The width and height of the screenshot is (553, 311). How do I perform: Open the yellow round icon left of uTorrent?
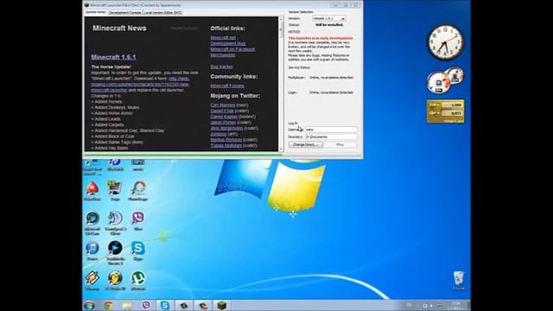pos(115,278)
